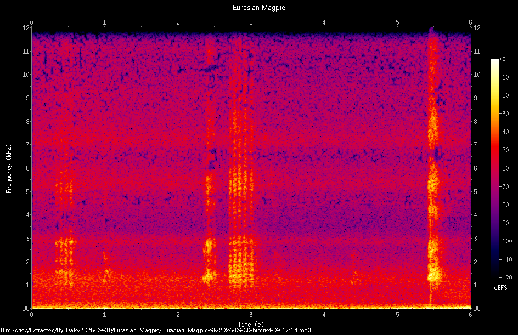Click the "10" tick on the right frequency axis
Screen dimensions: 518x335
click(x=477, y=75)
